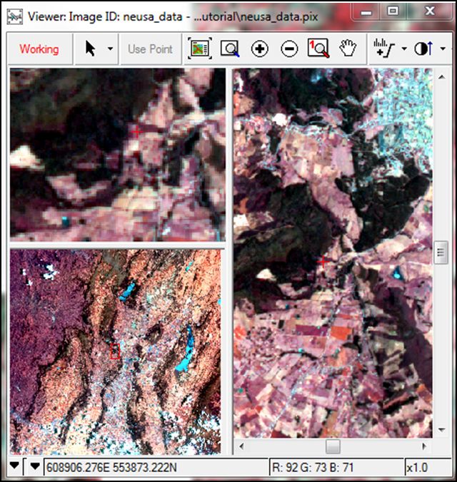Select the pan hand tool
This screenshot has width=457, height=482.
click(x=348, y=48)
